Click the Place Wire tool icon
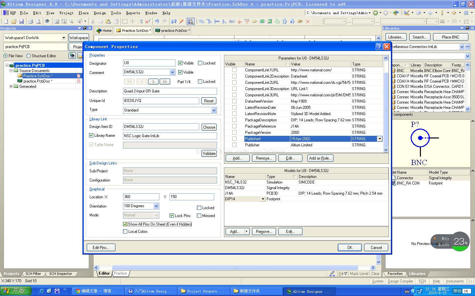This screenshot has height=296, width=475. [202, 21]
